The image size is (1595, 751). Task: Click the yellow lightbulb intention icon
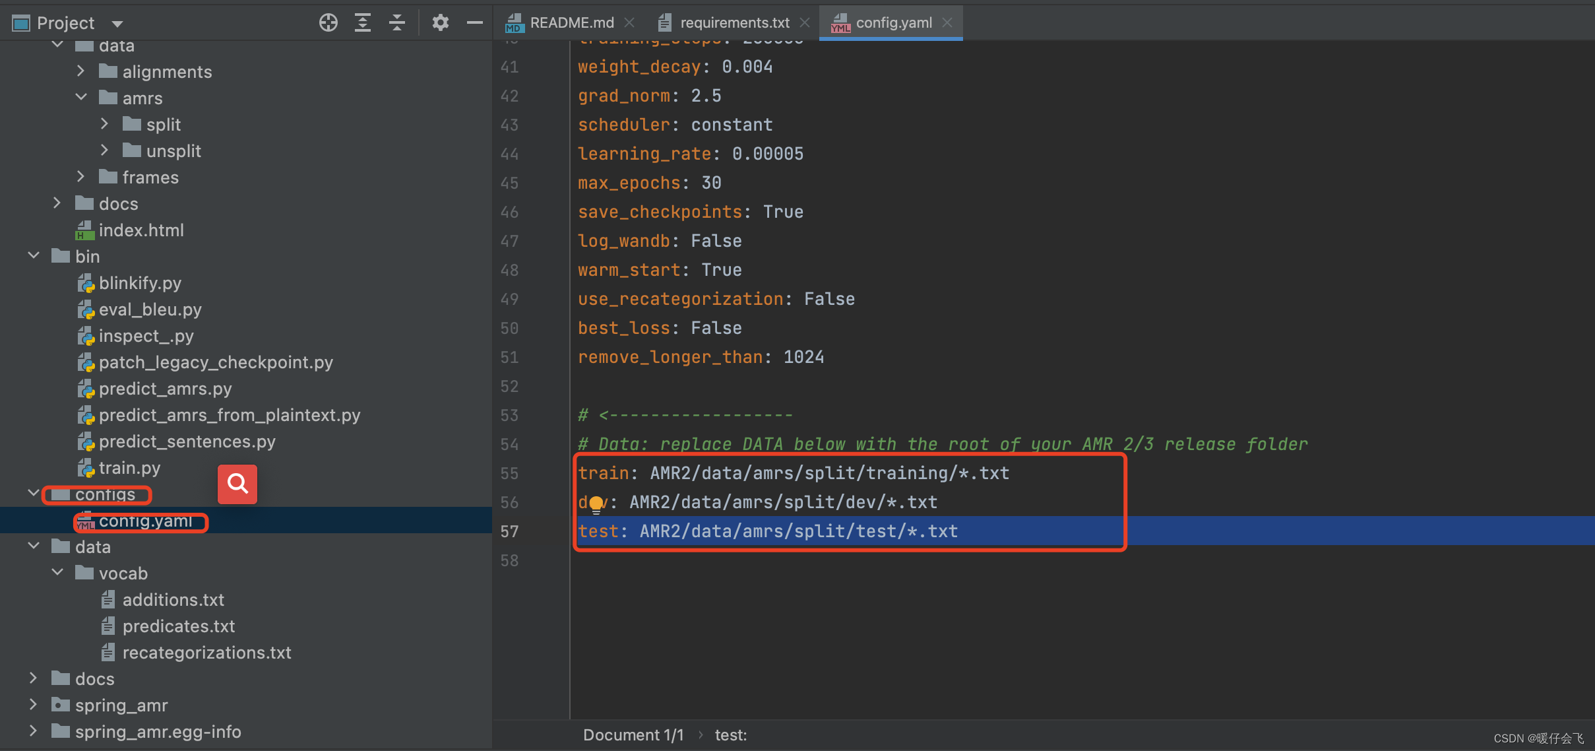point(596,504)
